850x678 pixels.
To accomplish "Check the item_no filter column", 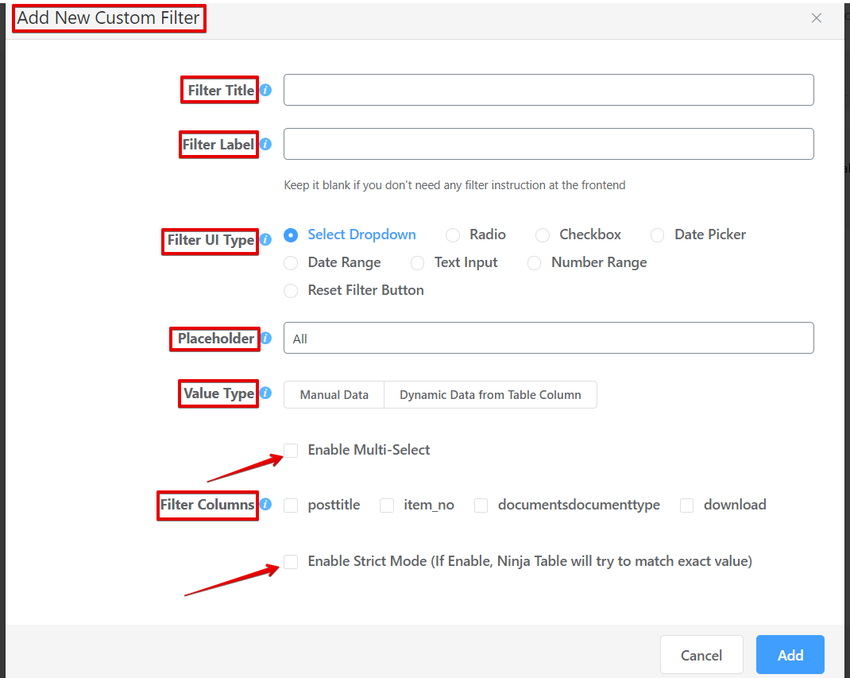I will tap(387, 506).
